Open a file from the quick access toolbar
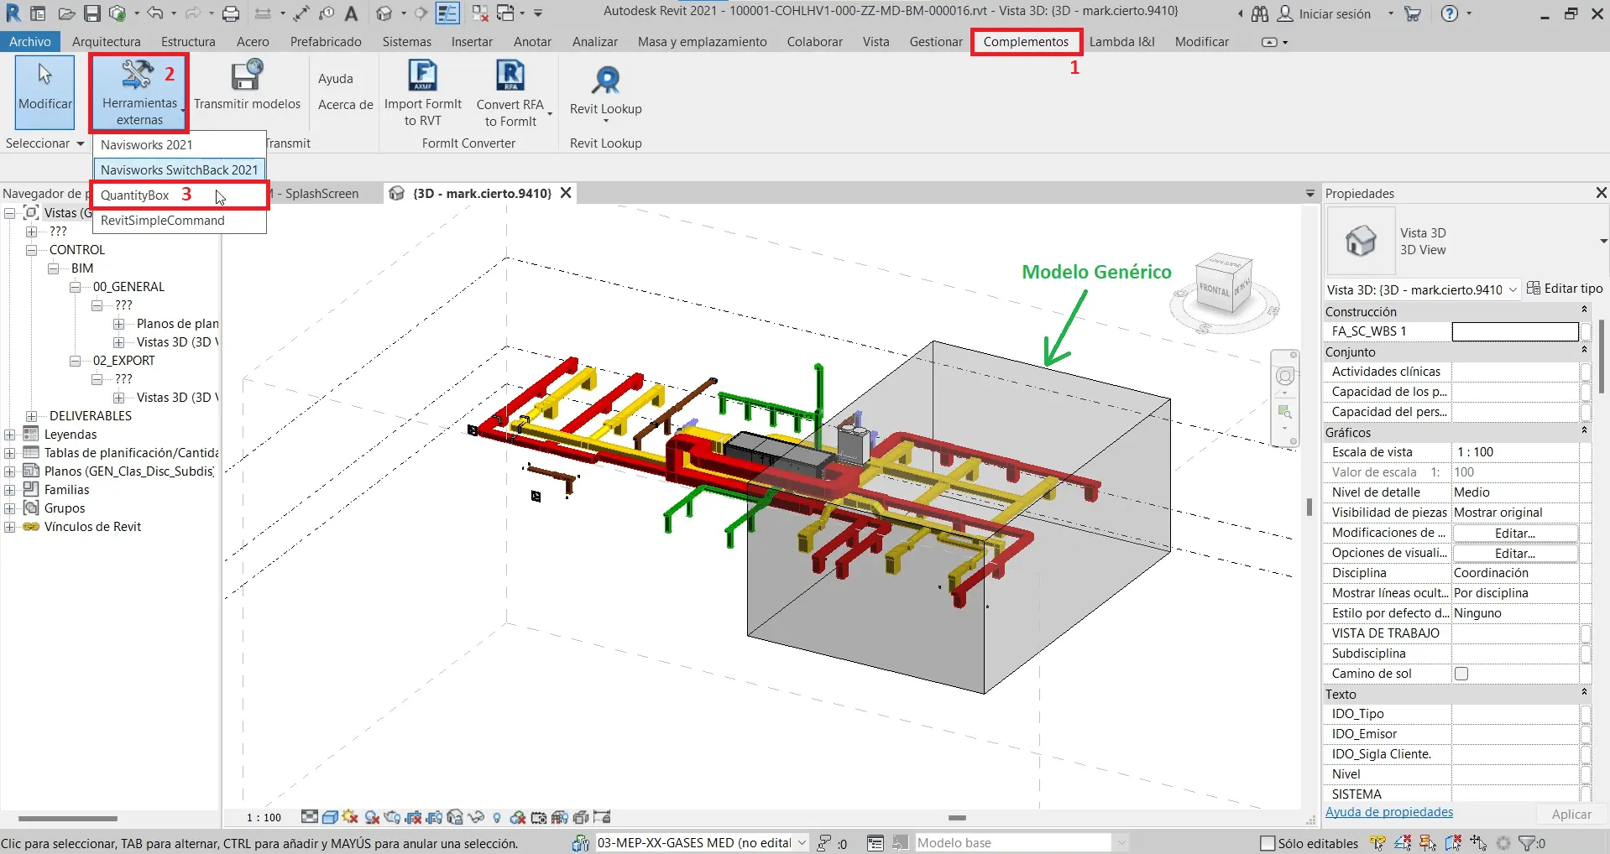 pyautogui.click(x=66, y=13)
